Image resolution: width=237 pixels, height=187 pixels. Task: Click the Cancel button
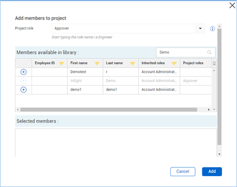(x=183, y=172)
